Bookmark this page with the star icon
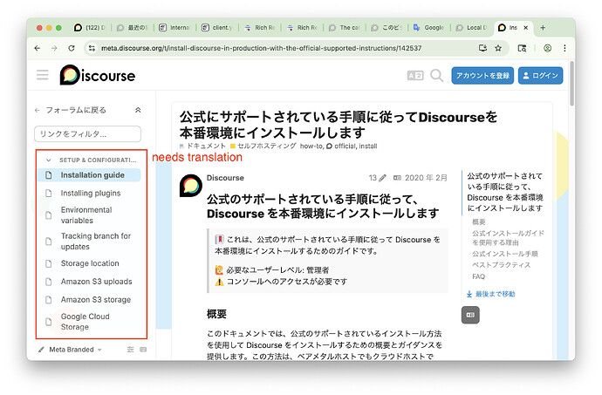 click(x=498, y=48)
